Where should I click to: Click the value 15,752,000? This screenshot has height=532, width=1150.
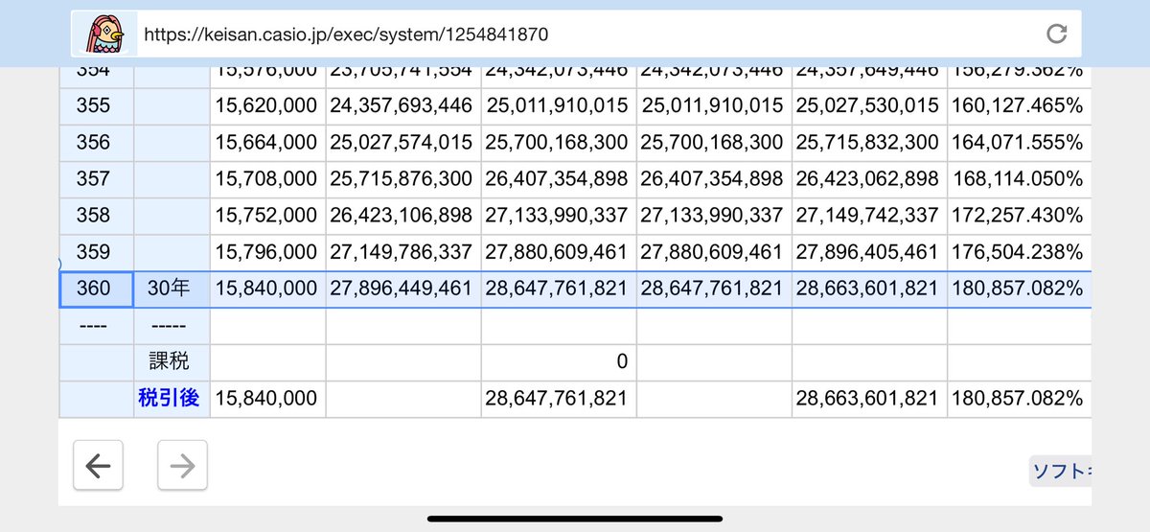tap(266, 215)
